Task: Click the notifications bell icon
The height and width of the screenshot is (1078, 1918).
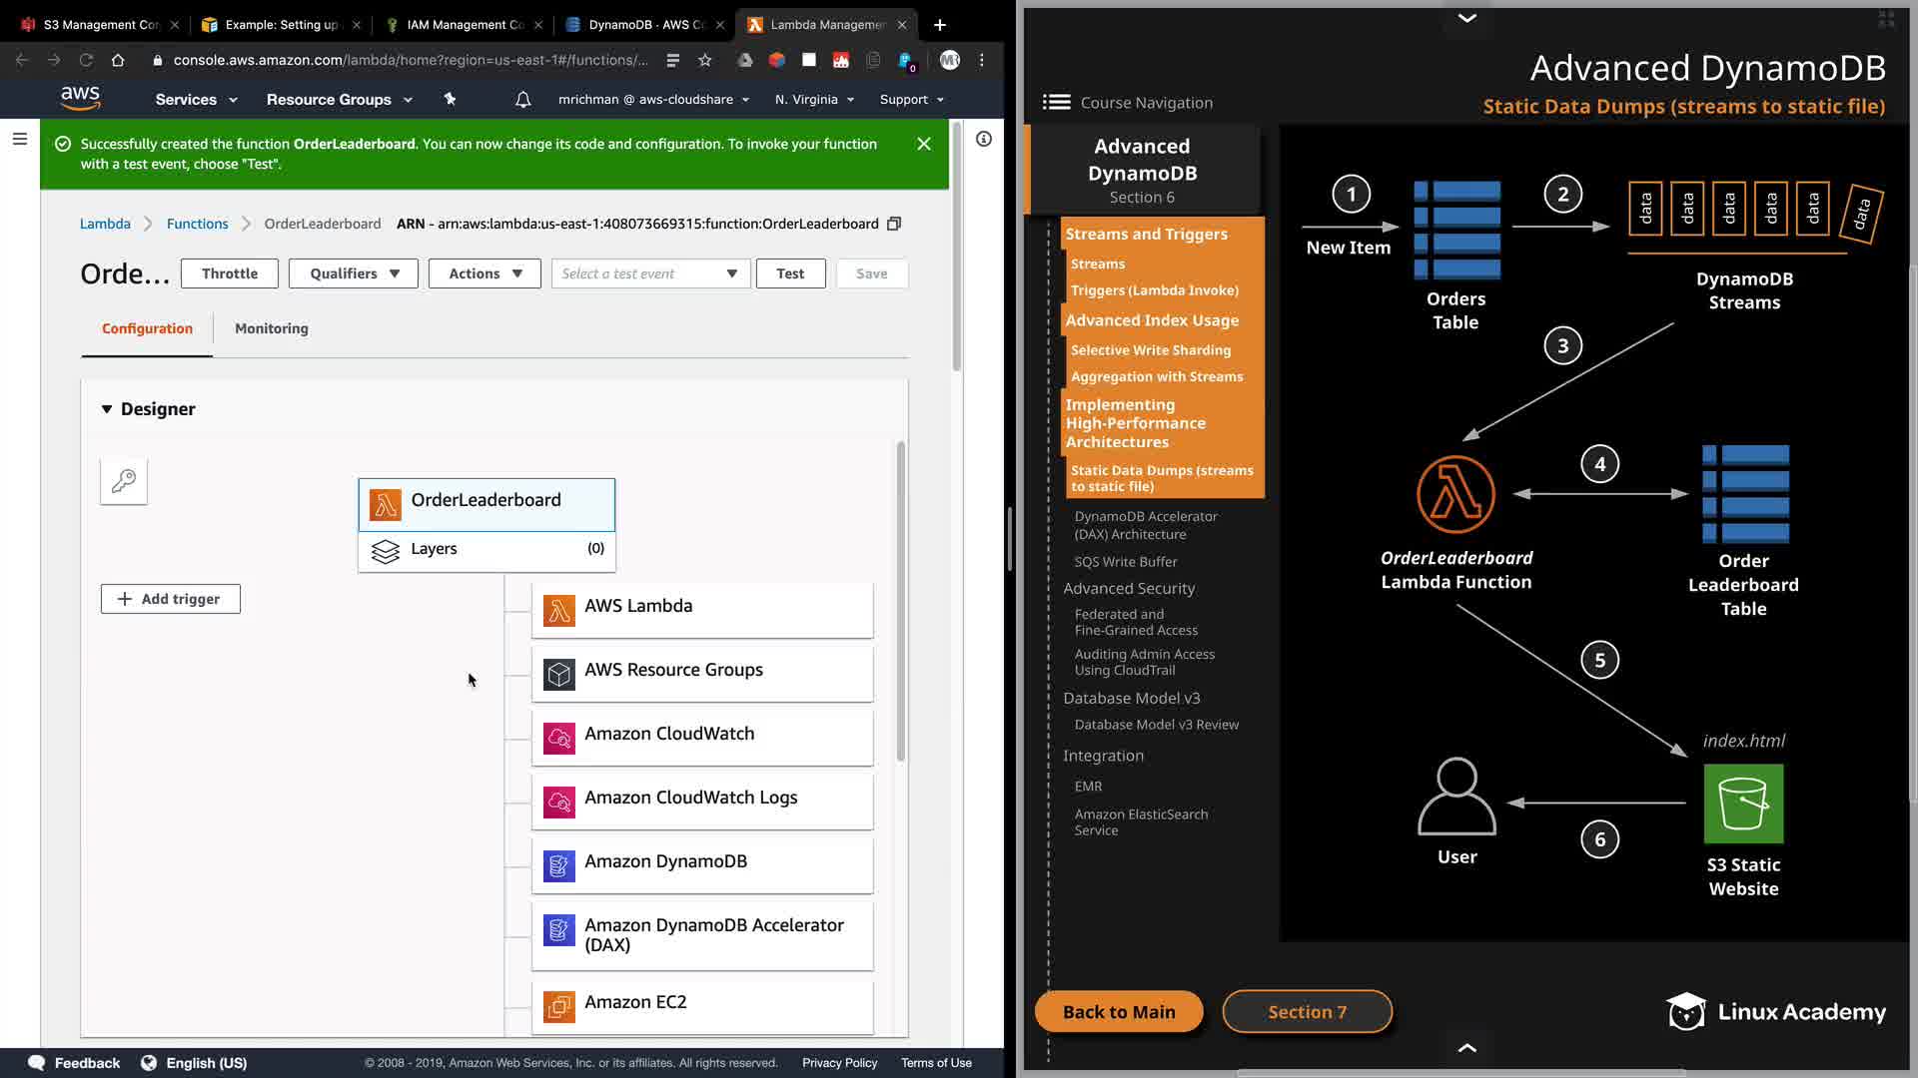Action: 522,100
